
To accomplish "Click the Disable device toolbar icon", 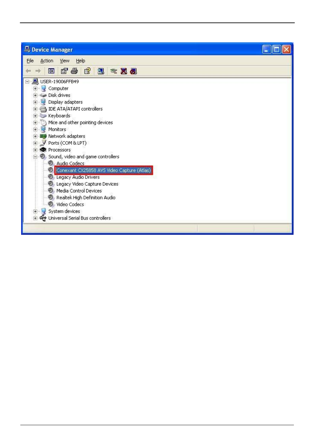I will coord(133,71).
